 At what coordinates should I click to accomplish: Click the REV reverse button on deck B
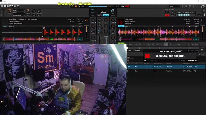tap(140, 44)
